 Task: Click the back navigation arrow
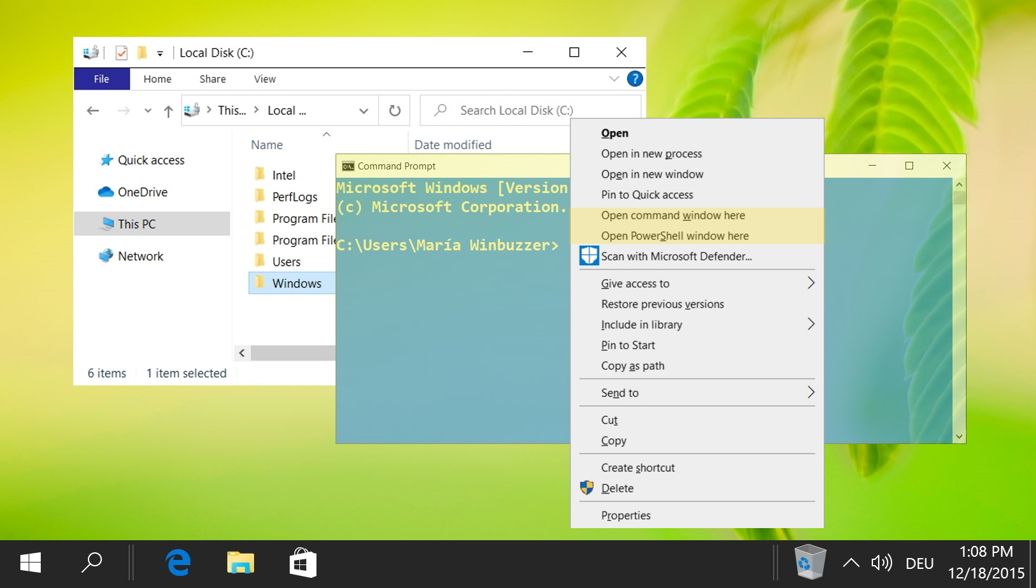pos(93,110)
